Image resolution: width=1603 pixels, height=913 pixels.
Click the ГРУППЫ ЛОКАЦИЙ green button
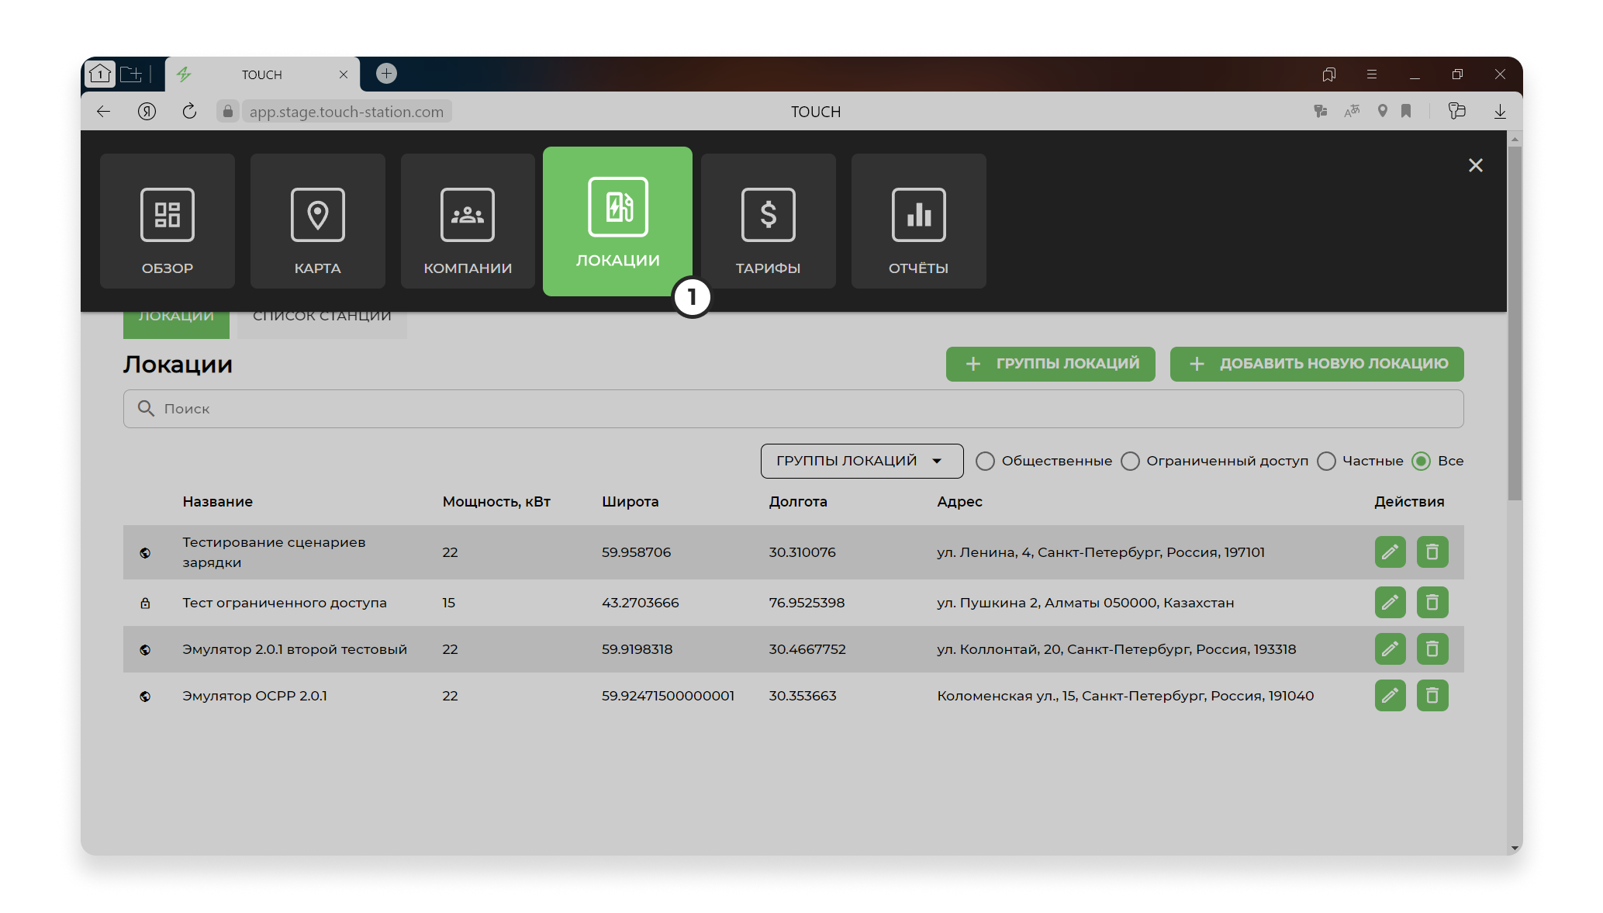tap(1050, 364)
